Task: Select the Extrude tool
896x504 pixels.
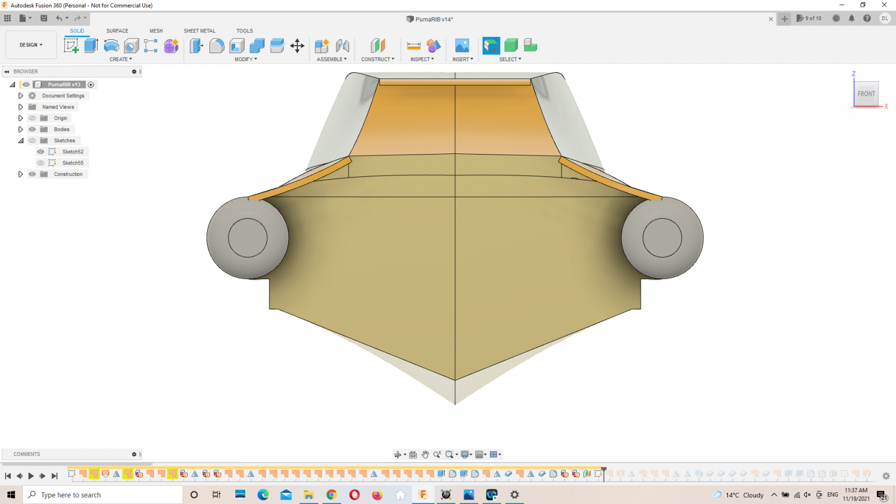Action: [91, 46]
